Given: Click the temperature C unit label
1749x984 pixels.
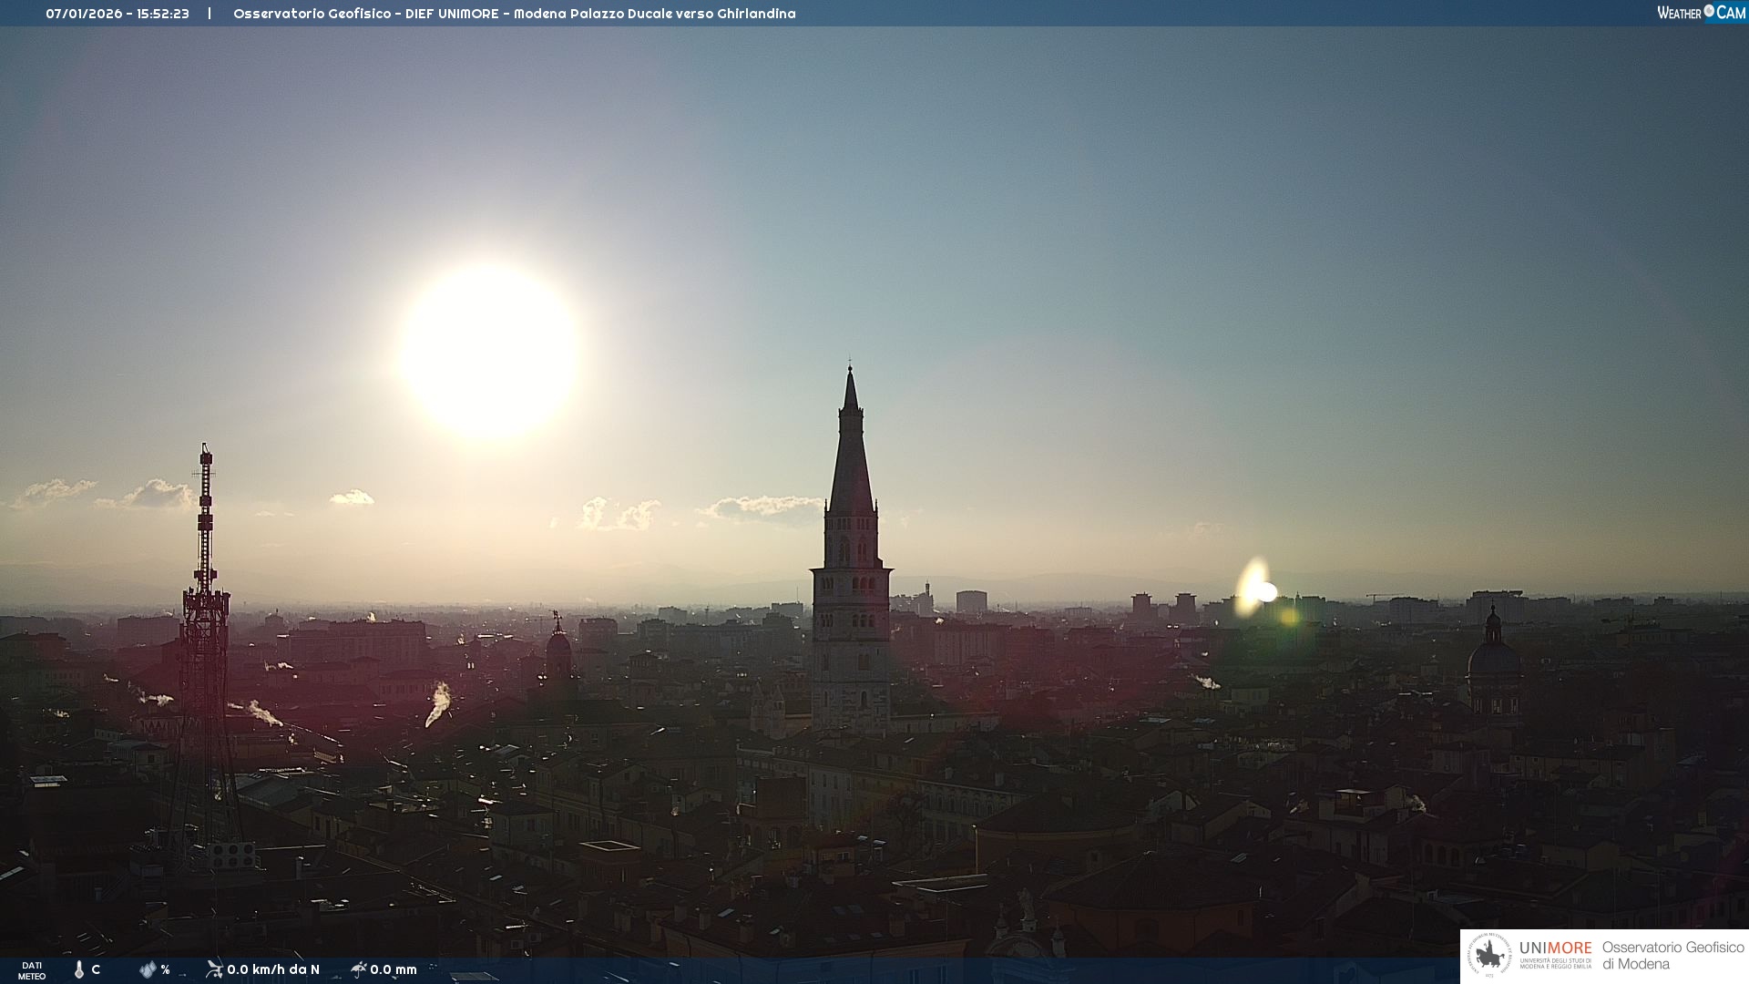Looking at the screenshot, I should point(96,969).
